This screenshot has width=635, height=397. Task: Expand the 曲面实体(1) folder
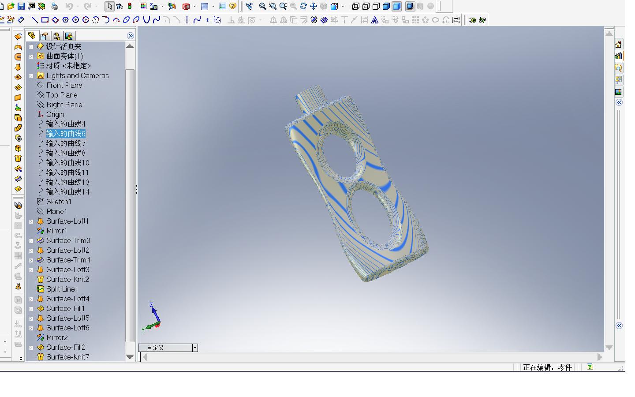coord(31,56)
